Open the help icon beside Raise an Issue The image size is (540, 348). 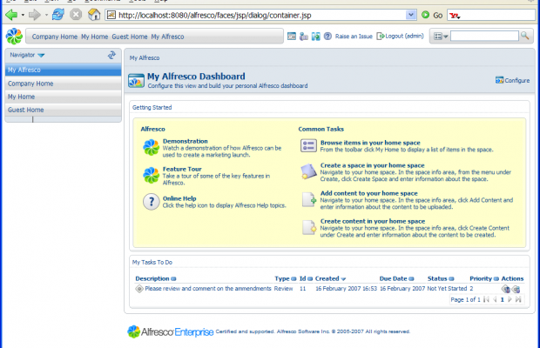pyautogui.click(x=327, y=37)
